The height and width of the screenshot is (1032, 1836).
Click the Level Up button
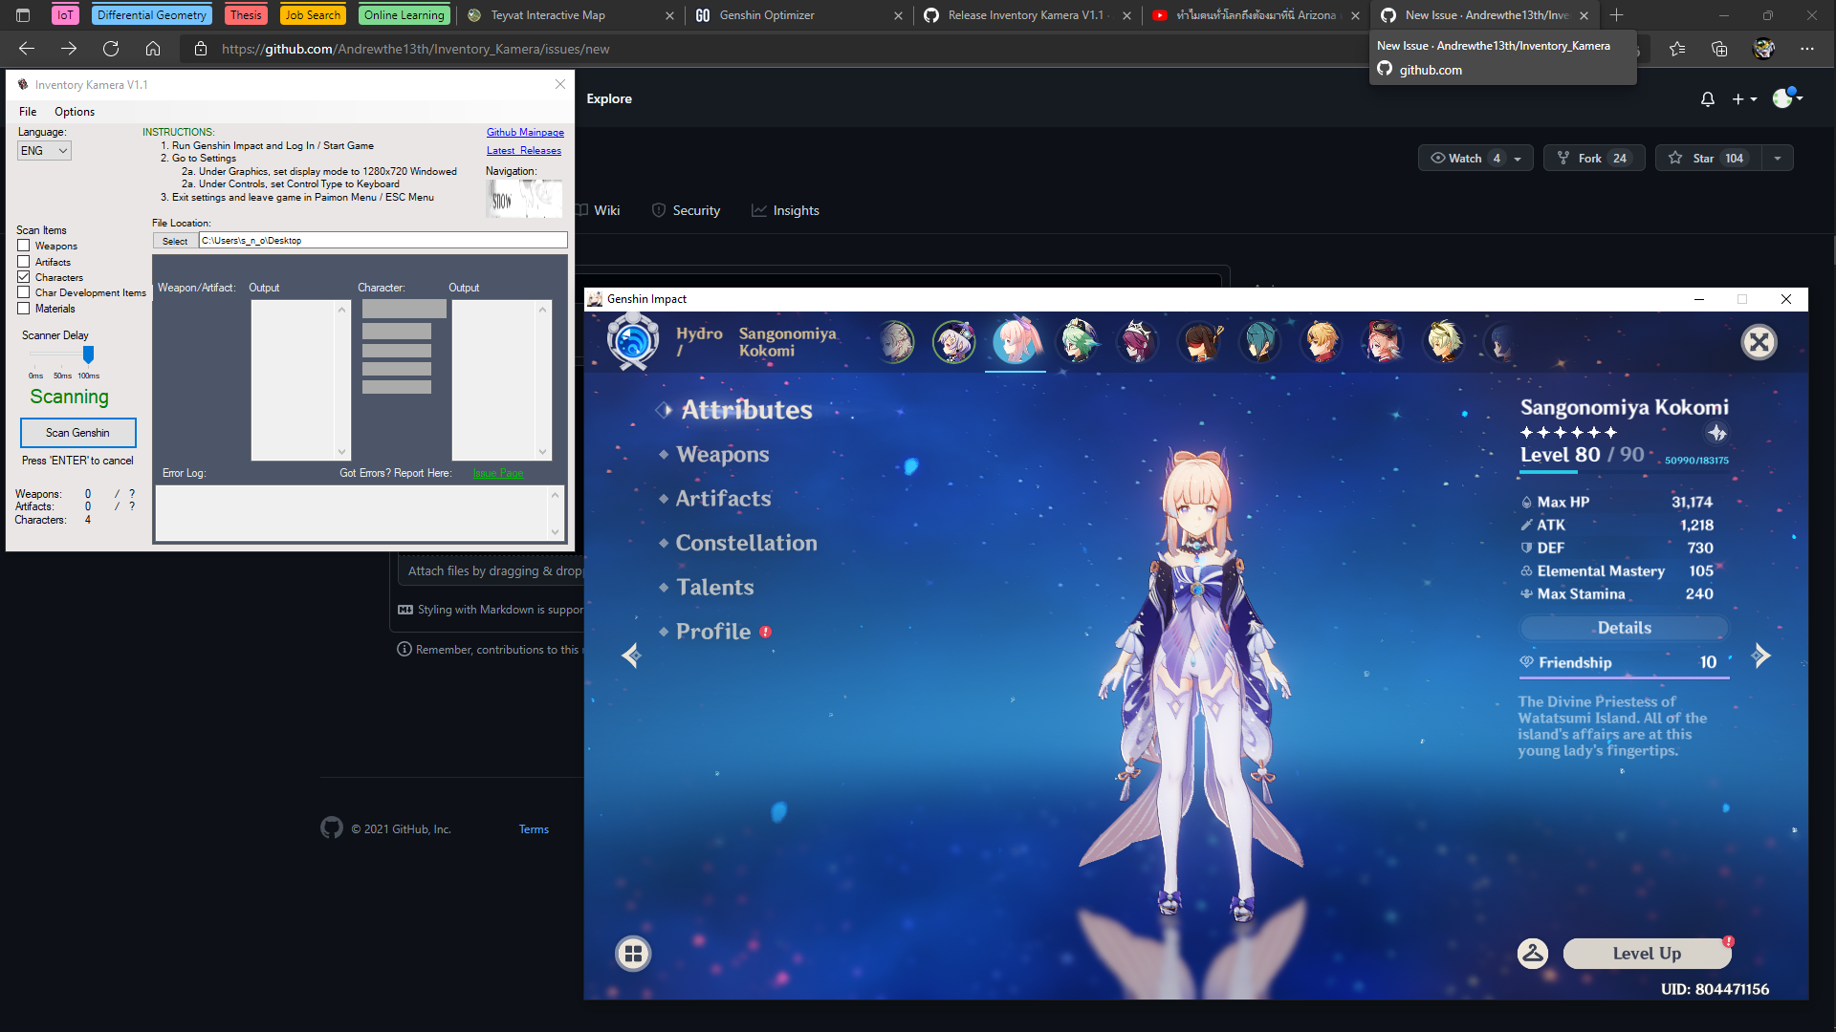(1647, 954)
